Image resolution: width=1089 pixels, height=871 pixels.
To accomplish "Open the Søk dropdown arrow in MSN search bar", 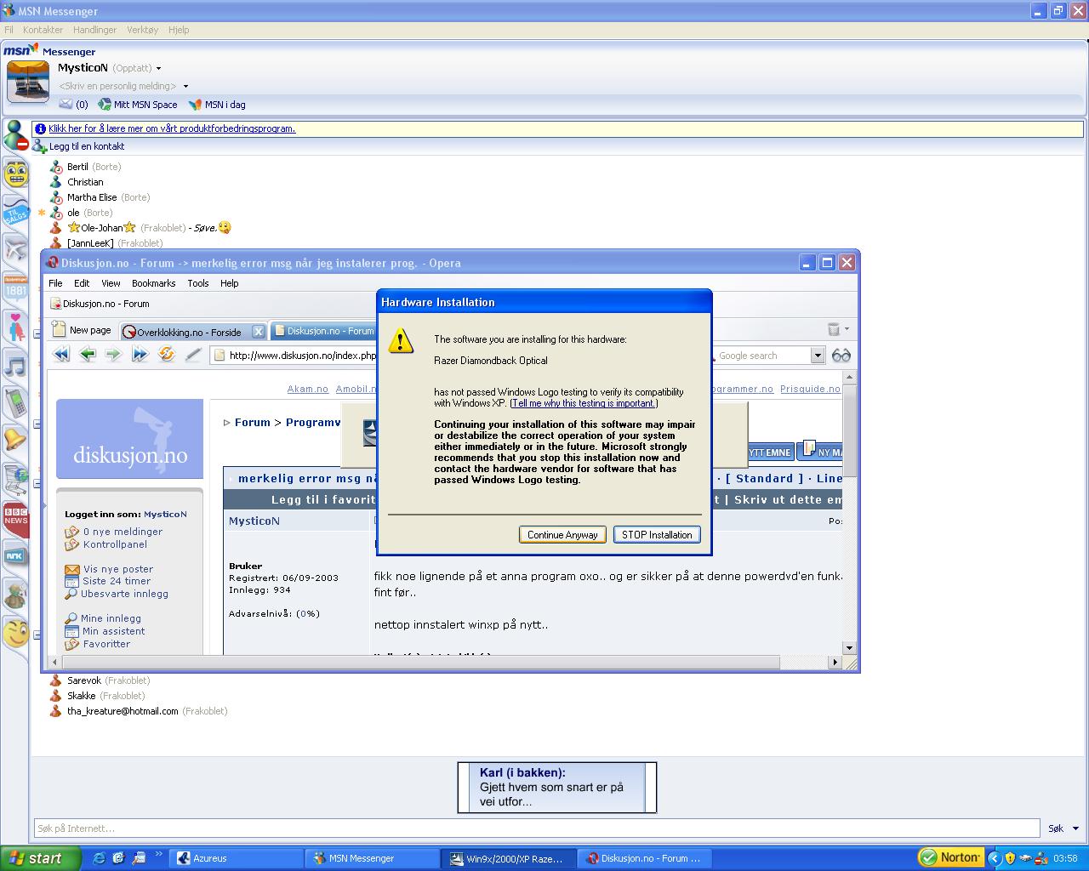I will coord(1075,828).
